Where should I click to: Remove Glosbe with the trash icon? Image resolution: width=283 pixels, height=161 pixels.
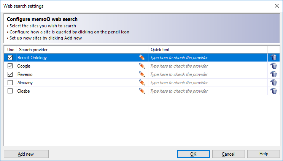coord(273,91)
